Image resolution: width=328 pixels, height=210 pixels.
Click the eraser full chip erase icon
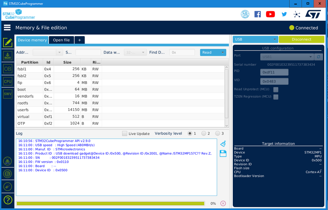(x=8, y=187)
